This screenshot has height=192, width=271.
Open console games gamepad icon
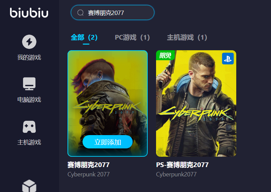click(29, 127)
